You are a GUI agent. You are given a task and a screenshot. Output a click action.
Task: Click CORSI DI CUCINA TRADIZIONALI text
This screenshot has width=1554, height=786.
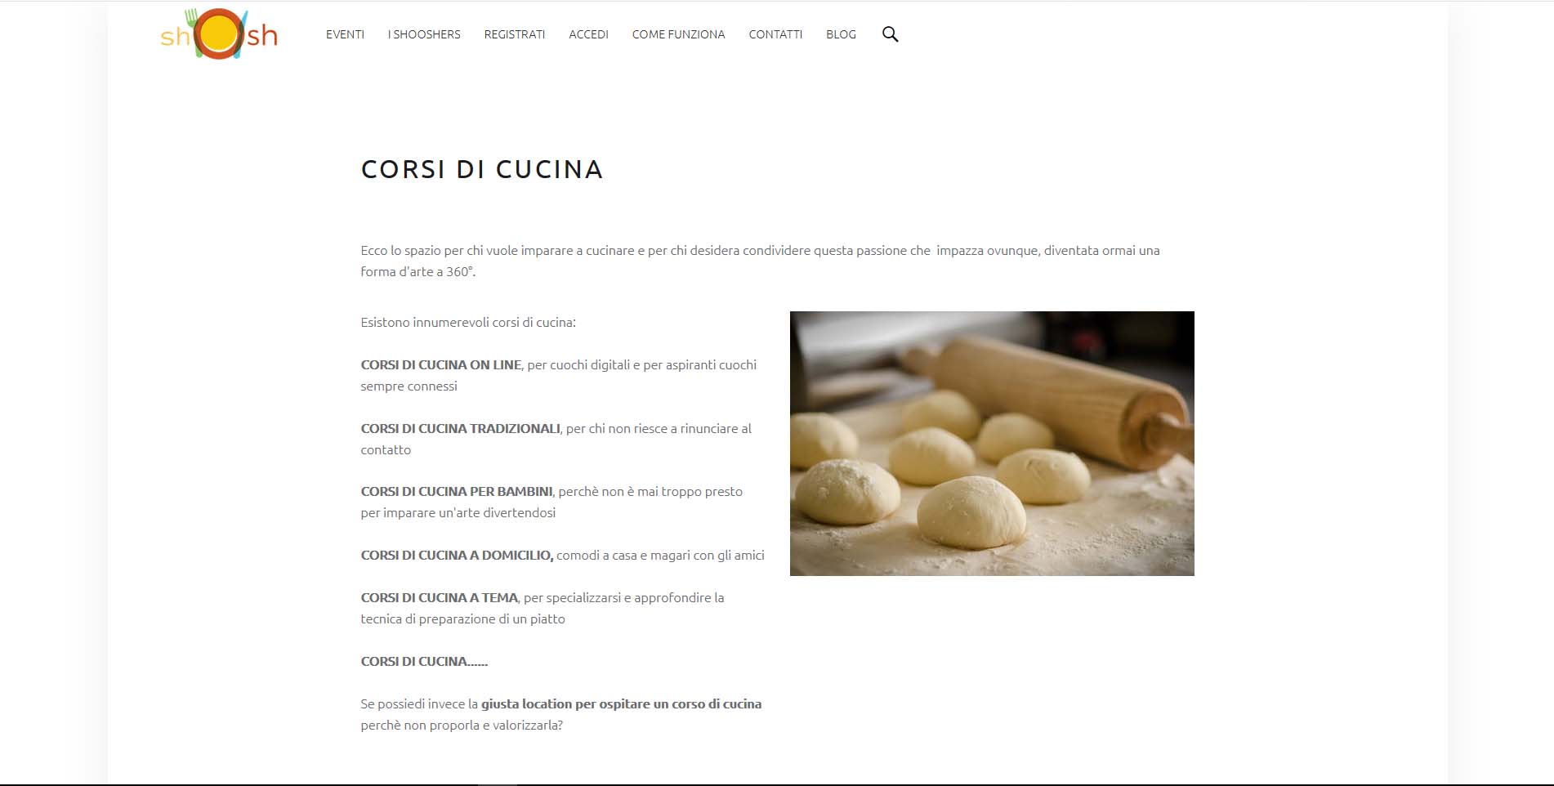point(461,429)
